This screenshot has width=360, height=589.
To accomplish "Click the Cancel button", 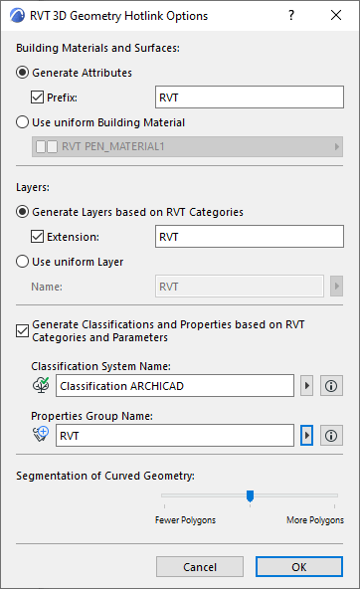I will coord(200,567).
